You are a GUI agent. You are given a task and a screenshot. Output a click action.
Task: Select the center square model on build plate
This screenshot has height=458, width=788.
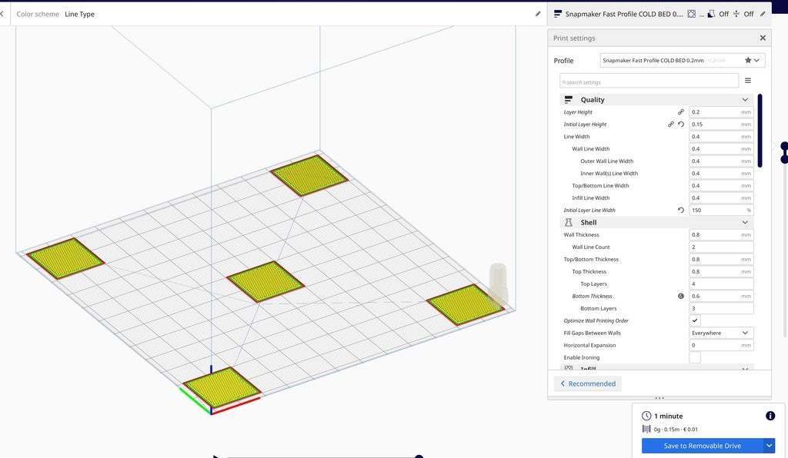click(x=265, y=281)
